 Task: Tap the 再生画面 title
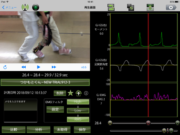(x=90, y=7)
